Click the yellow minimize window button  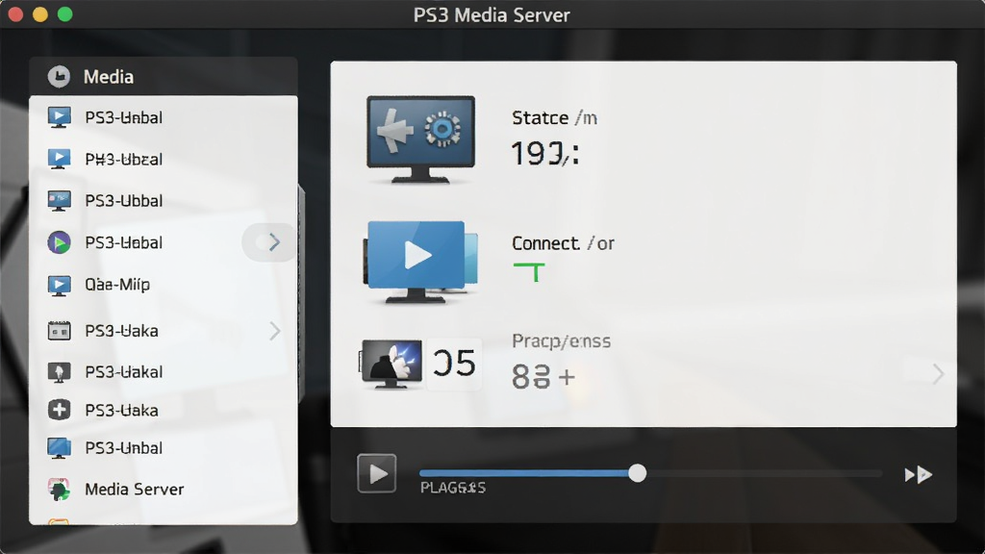[40, 14]
